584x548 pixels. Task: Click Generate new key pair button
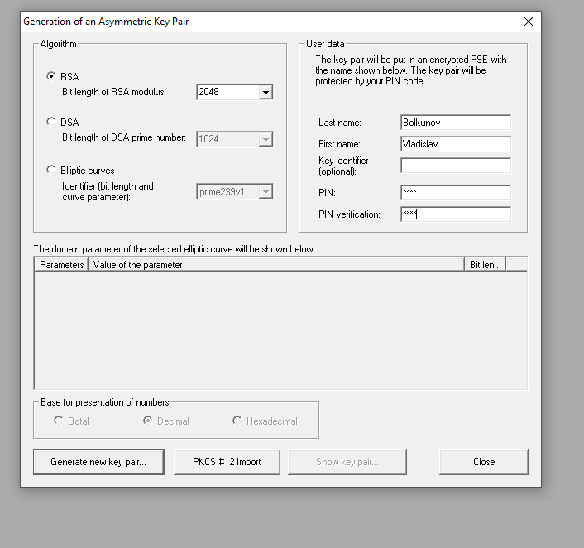pyautogui.click(x=98, y=462)
